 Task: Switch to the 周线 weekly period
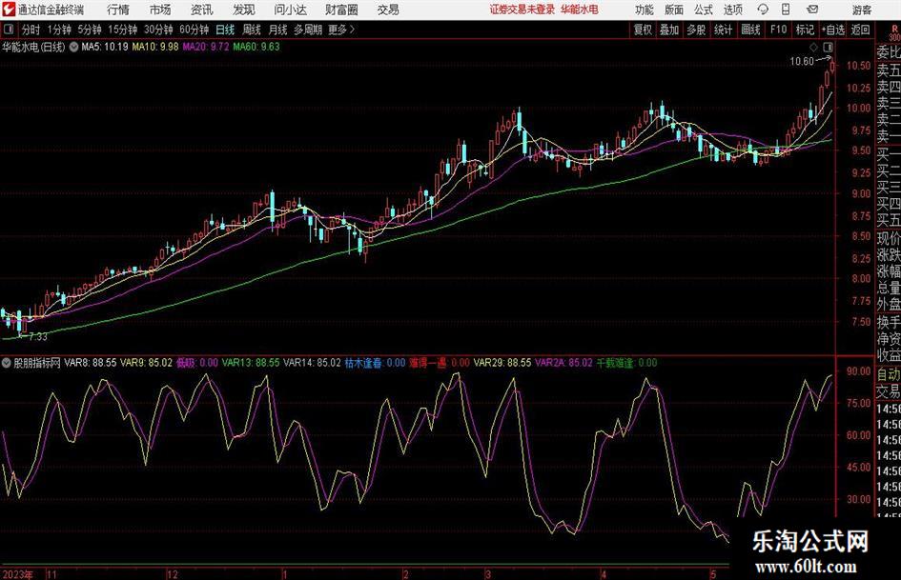click(x=252, y=30)
